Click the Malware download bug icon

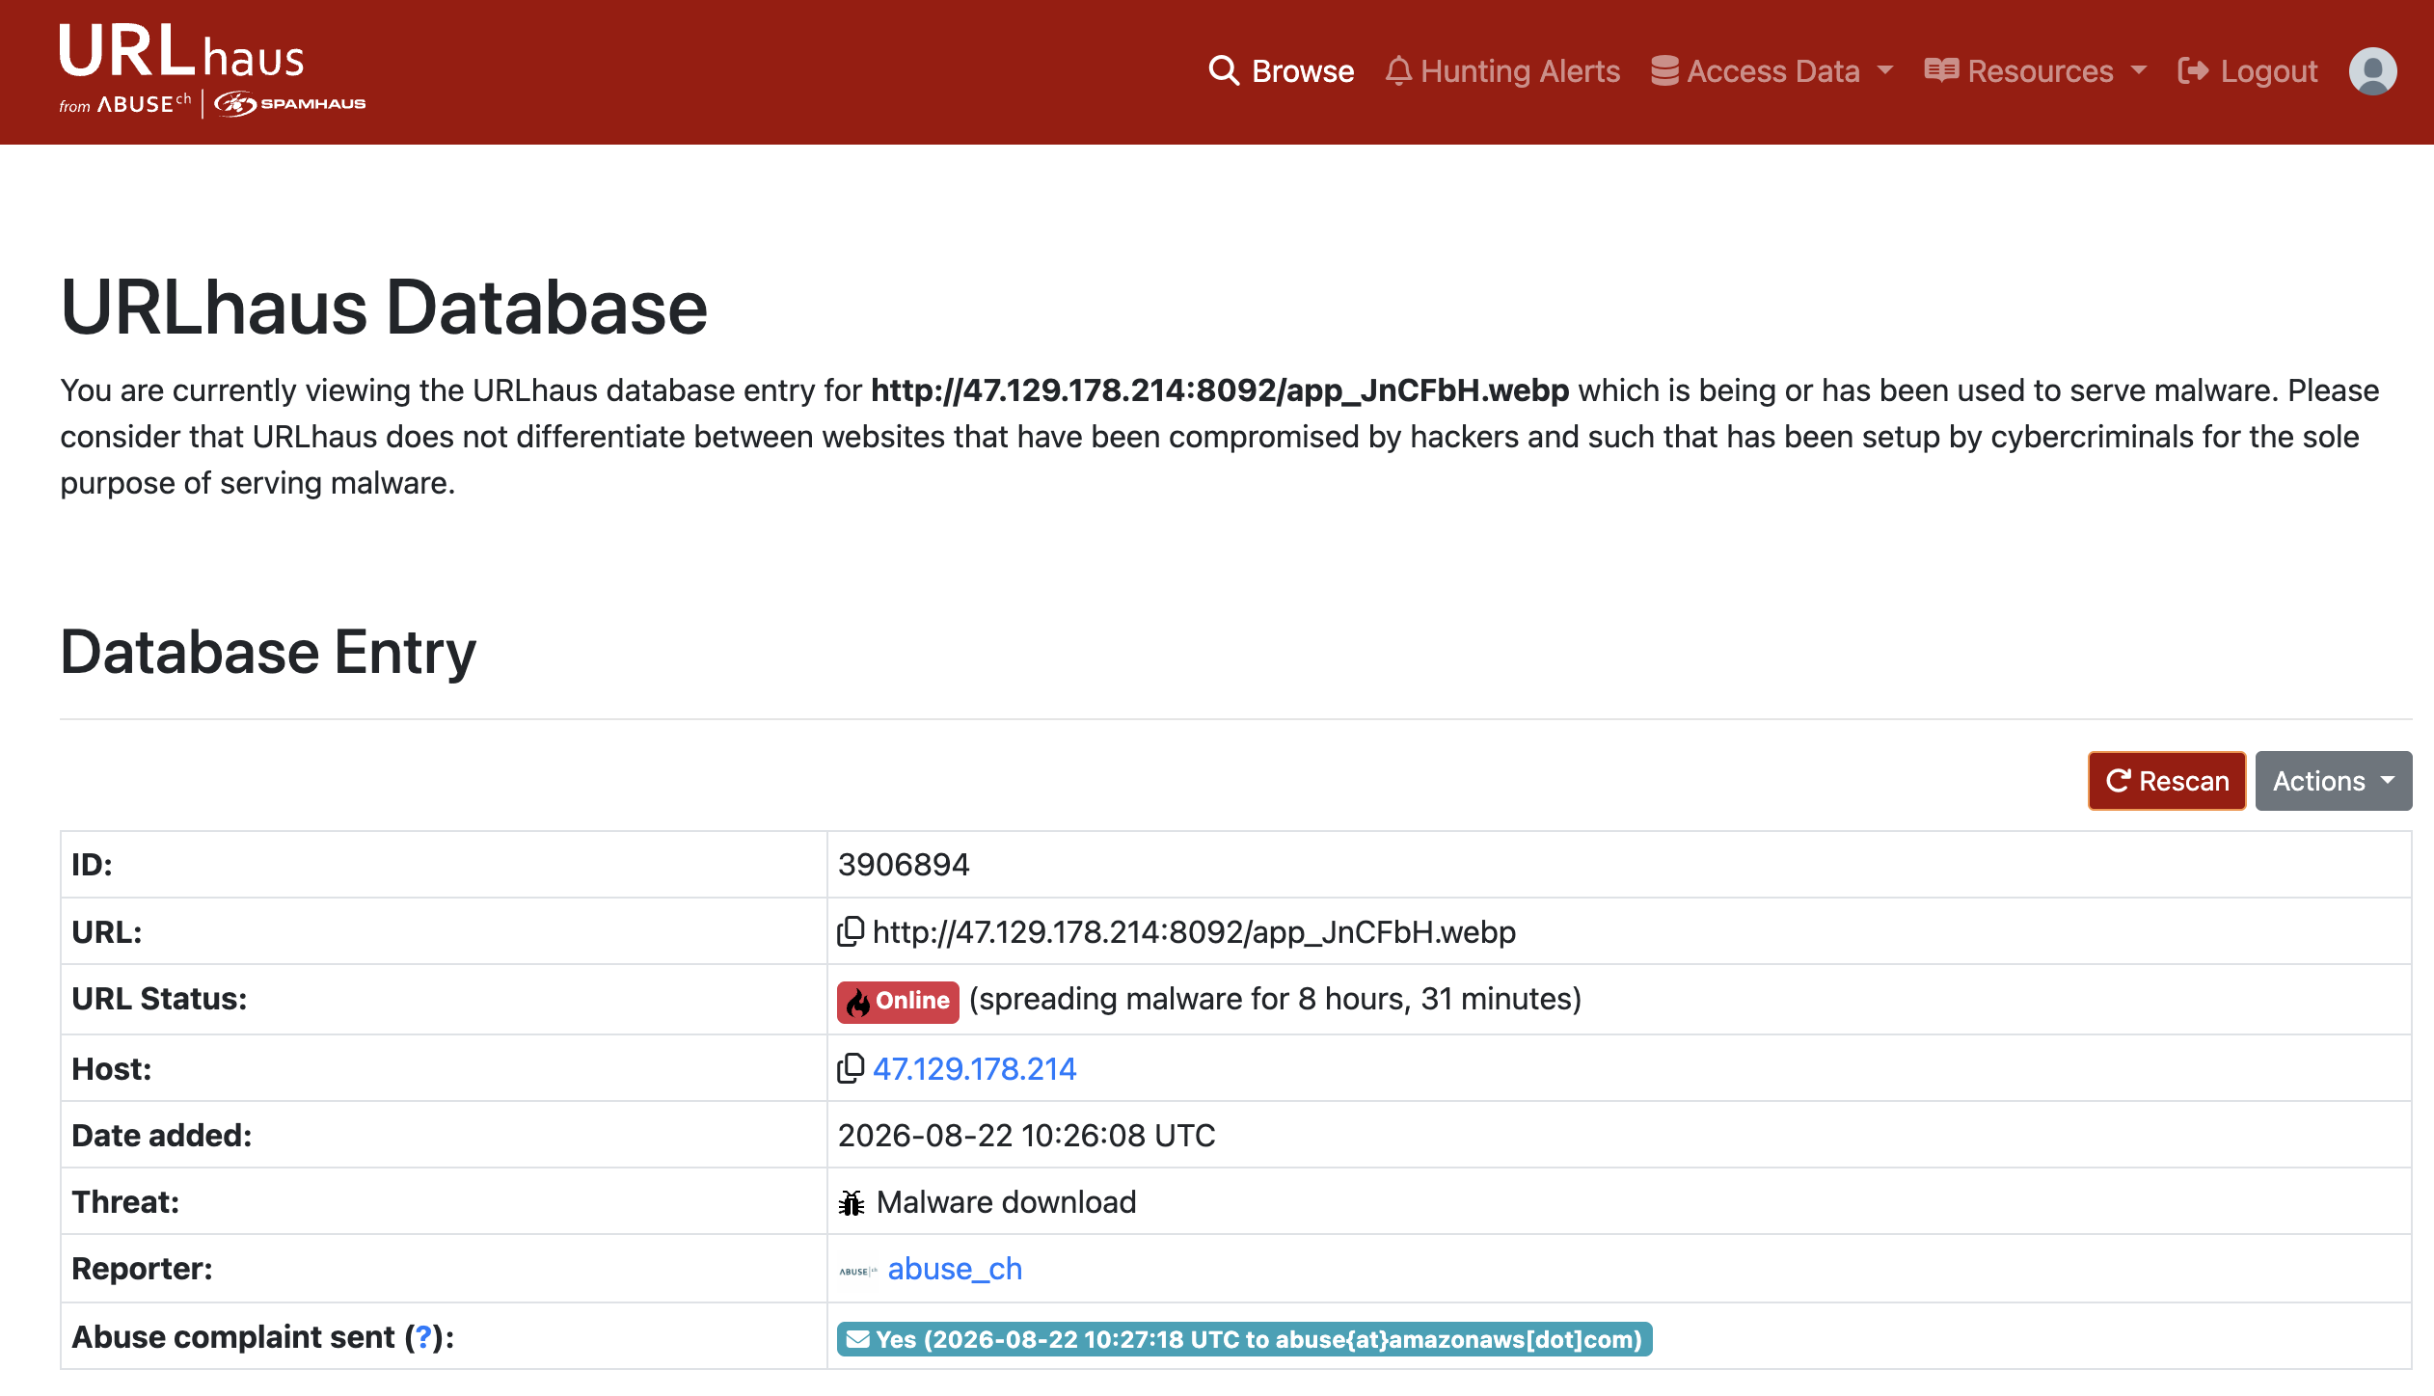852,1202
